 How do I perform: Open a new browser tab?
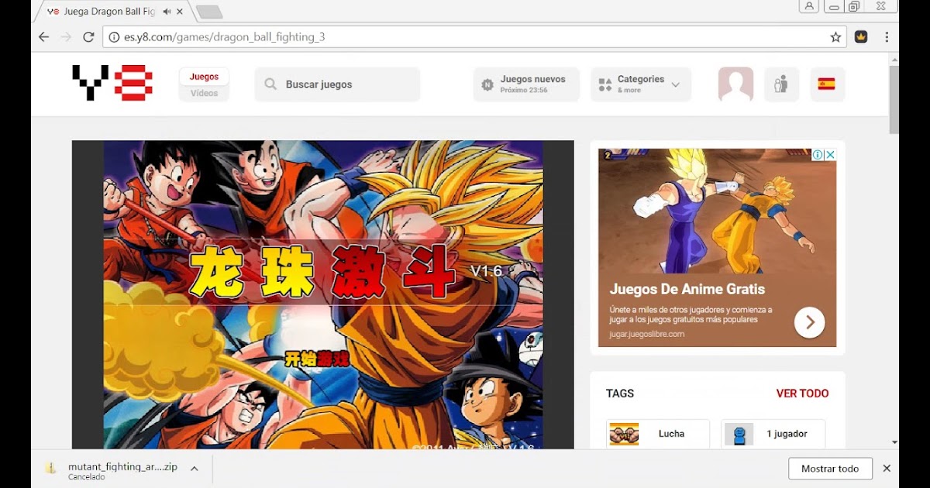click(x=209, y=12)
